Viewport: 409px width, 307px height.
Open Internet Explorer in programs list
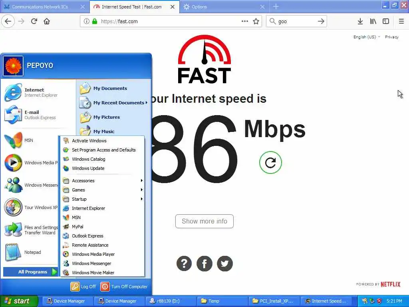click(103, 208)
